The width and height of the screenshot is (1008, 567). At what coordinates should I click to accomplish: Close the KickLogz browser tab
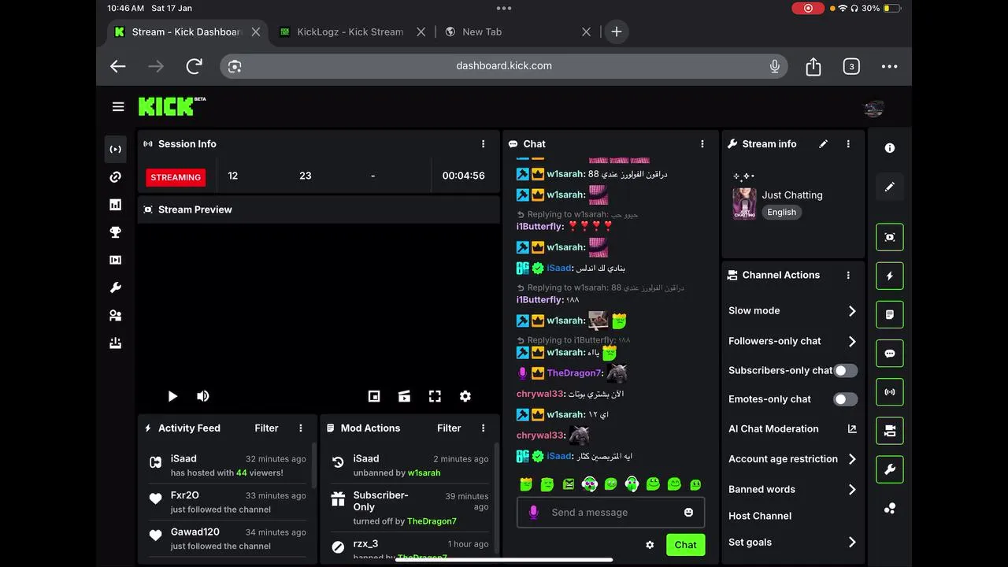[x=421, y=32]
